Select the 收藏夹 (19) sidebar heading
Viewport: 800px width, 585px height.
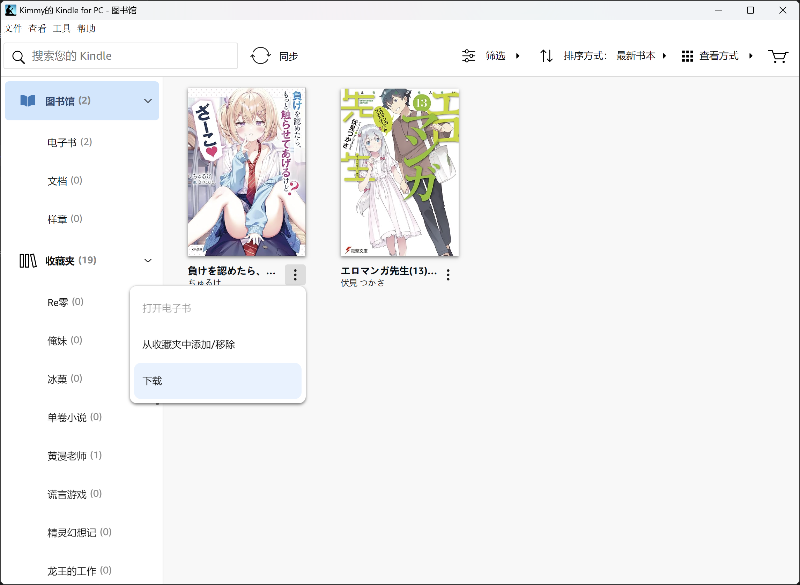coord(71,261)
